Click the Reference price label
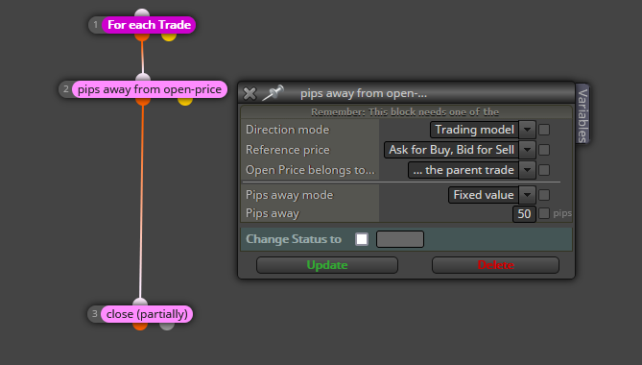 [x=288, y=150]
